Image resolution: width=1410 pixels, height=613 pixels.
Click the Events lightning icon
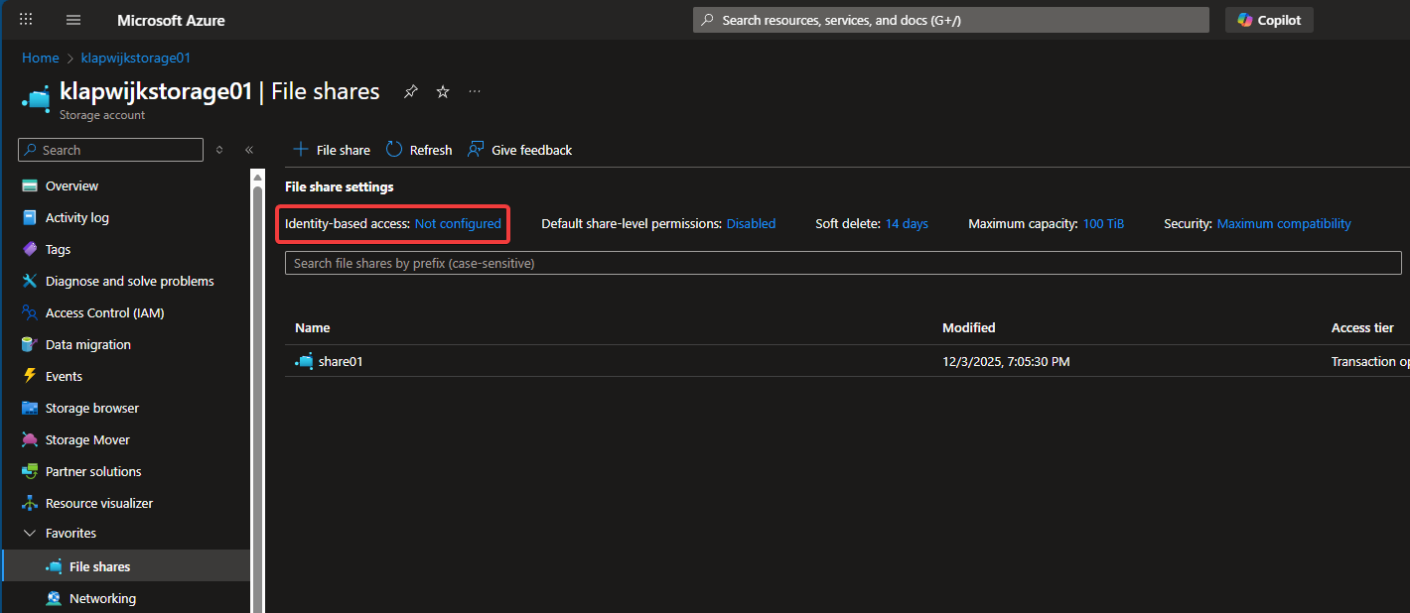[x=30, y=376]
